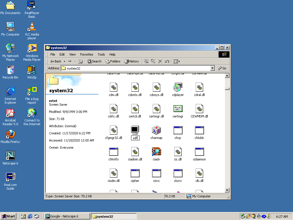Click the Copy To toolbar icon

[153, 61]
